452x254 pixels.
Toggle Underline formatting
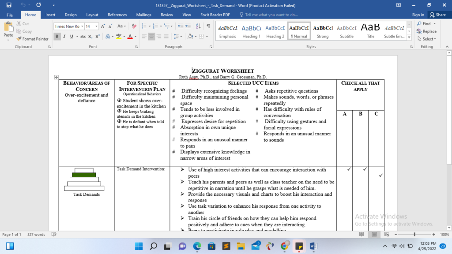72,37
